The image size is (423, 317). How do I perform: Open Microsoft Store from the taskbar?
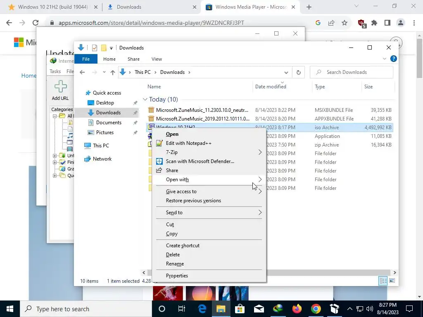pyautogui.click(x=239, y=309)
